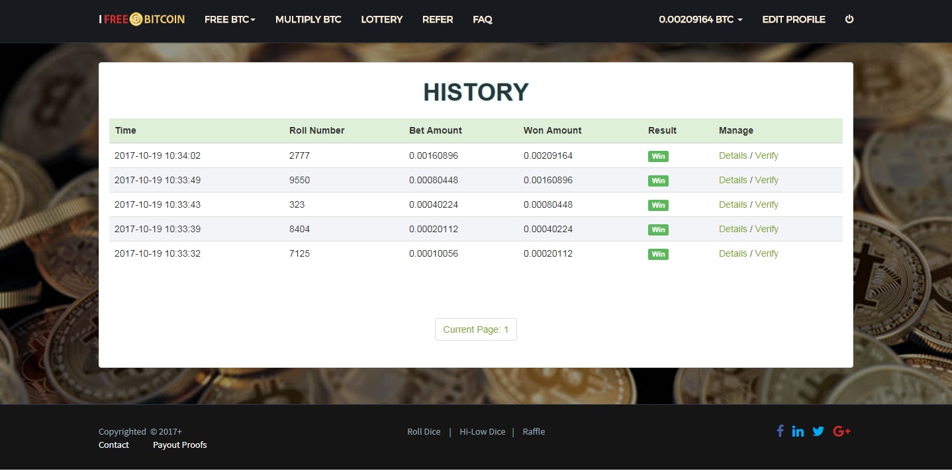Open the FAQ menu item
This screenshot has width=952, height=471.
[483, 19]
